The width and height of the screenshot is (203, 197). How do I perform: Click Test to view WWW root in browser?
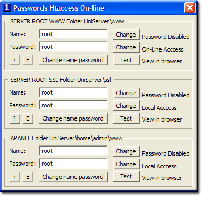pos(126,60)
